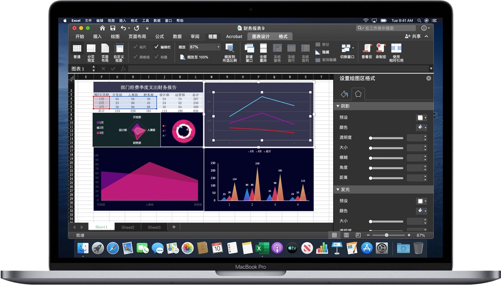
Task: Open the Shadow color (颜色) swatch picker
Action: coord(422,127)
